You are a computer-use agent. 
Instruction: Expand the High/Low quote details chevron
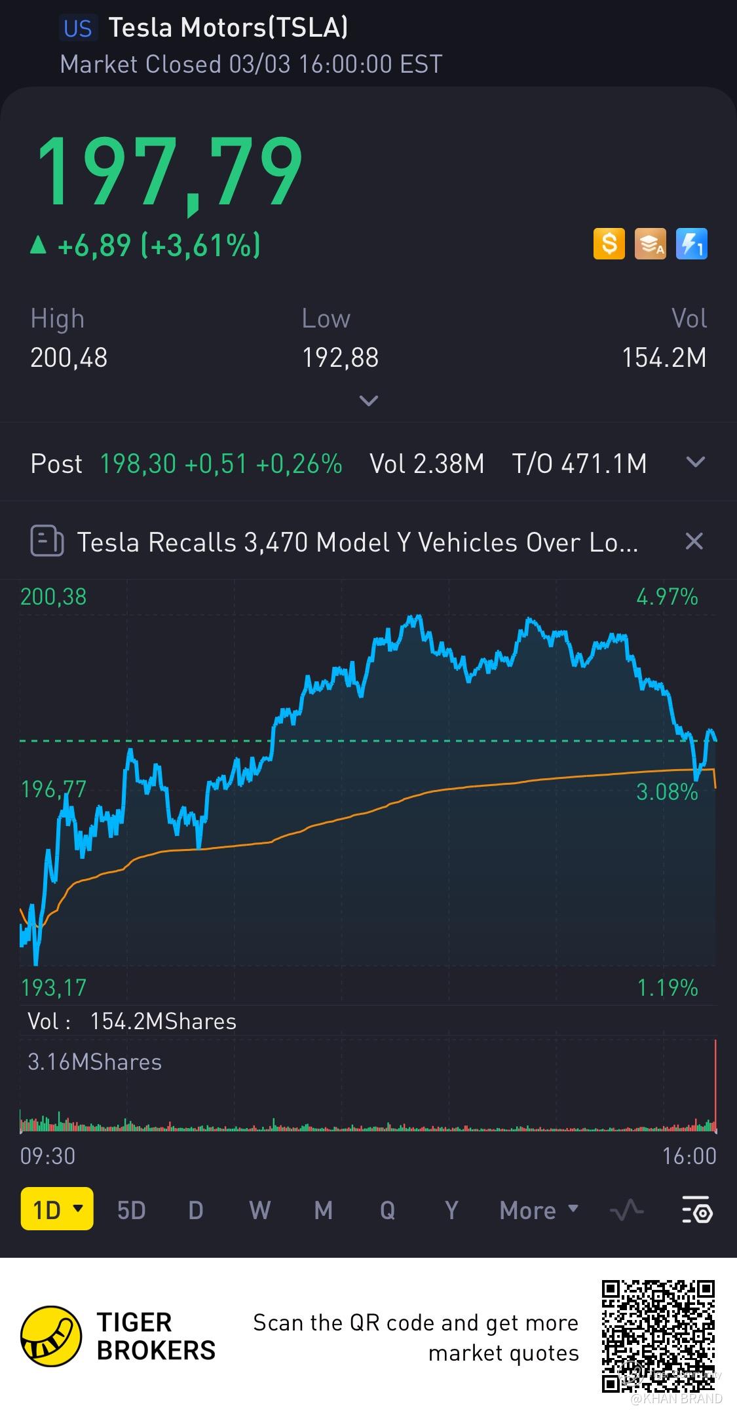[369, 401]
